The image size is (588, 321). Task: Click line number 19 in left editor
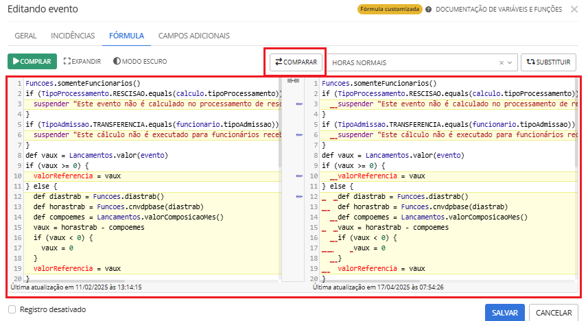point(17,268)
